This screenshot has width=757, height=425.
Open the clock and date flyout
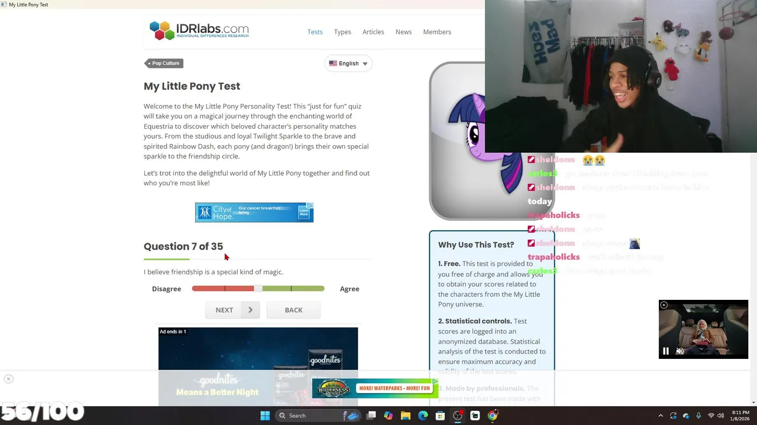click(x=740, y=416)
